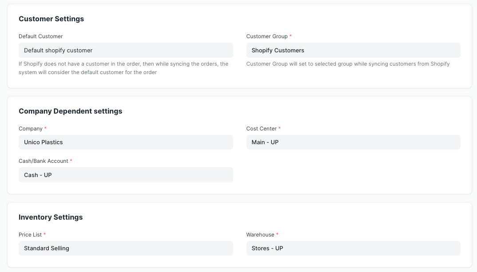Open the Cash/Bank Account dropdown
The width and height of the screenshot is (477, 272).
[126, 174]
